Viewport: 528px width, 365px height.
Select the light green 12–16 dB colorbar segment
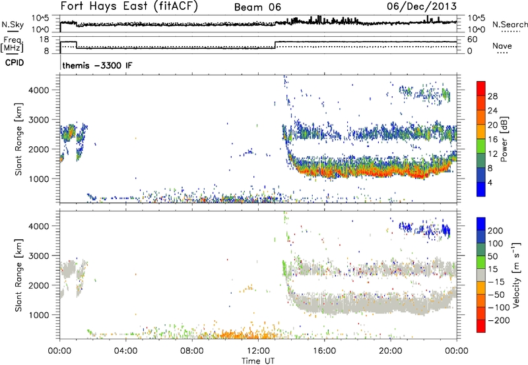(481, 146)
